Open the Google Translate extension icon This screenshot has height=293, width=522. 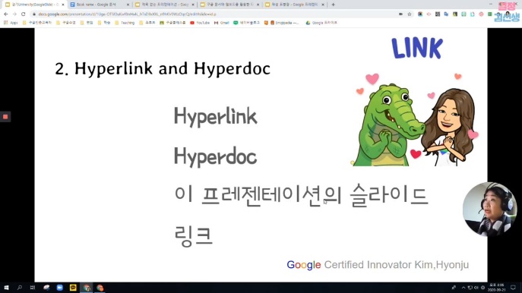(x=446, y=14)
